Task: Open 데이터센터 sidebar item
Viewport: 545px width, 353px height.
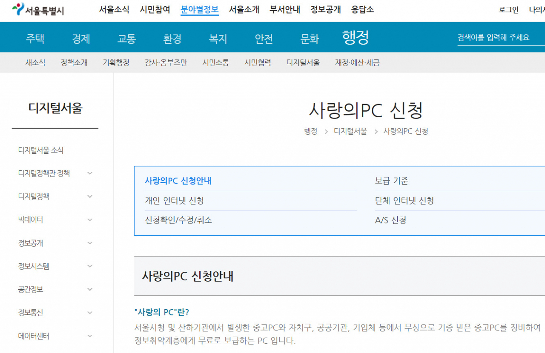Action: (34, 336)
